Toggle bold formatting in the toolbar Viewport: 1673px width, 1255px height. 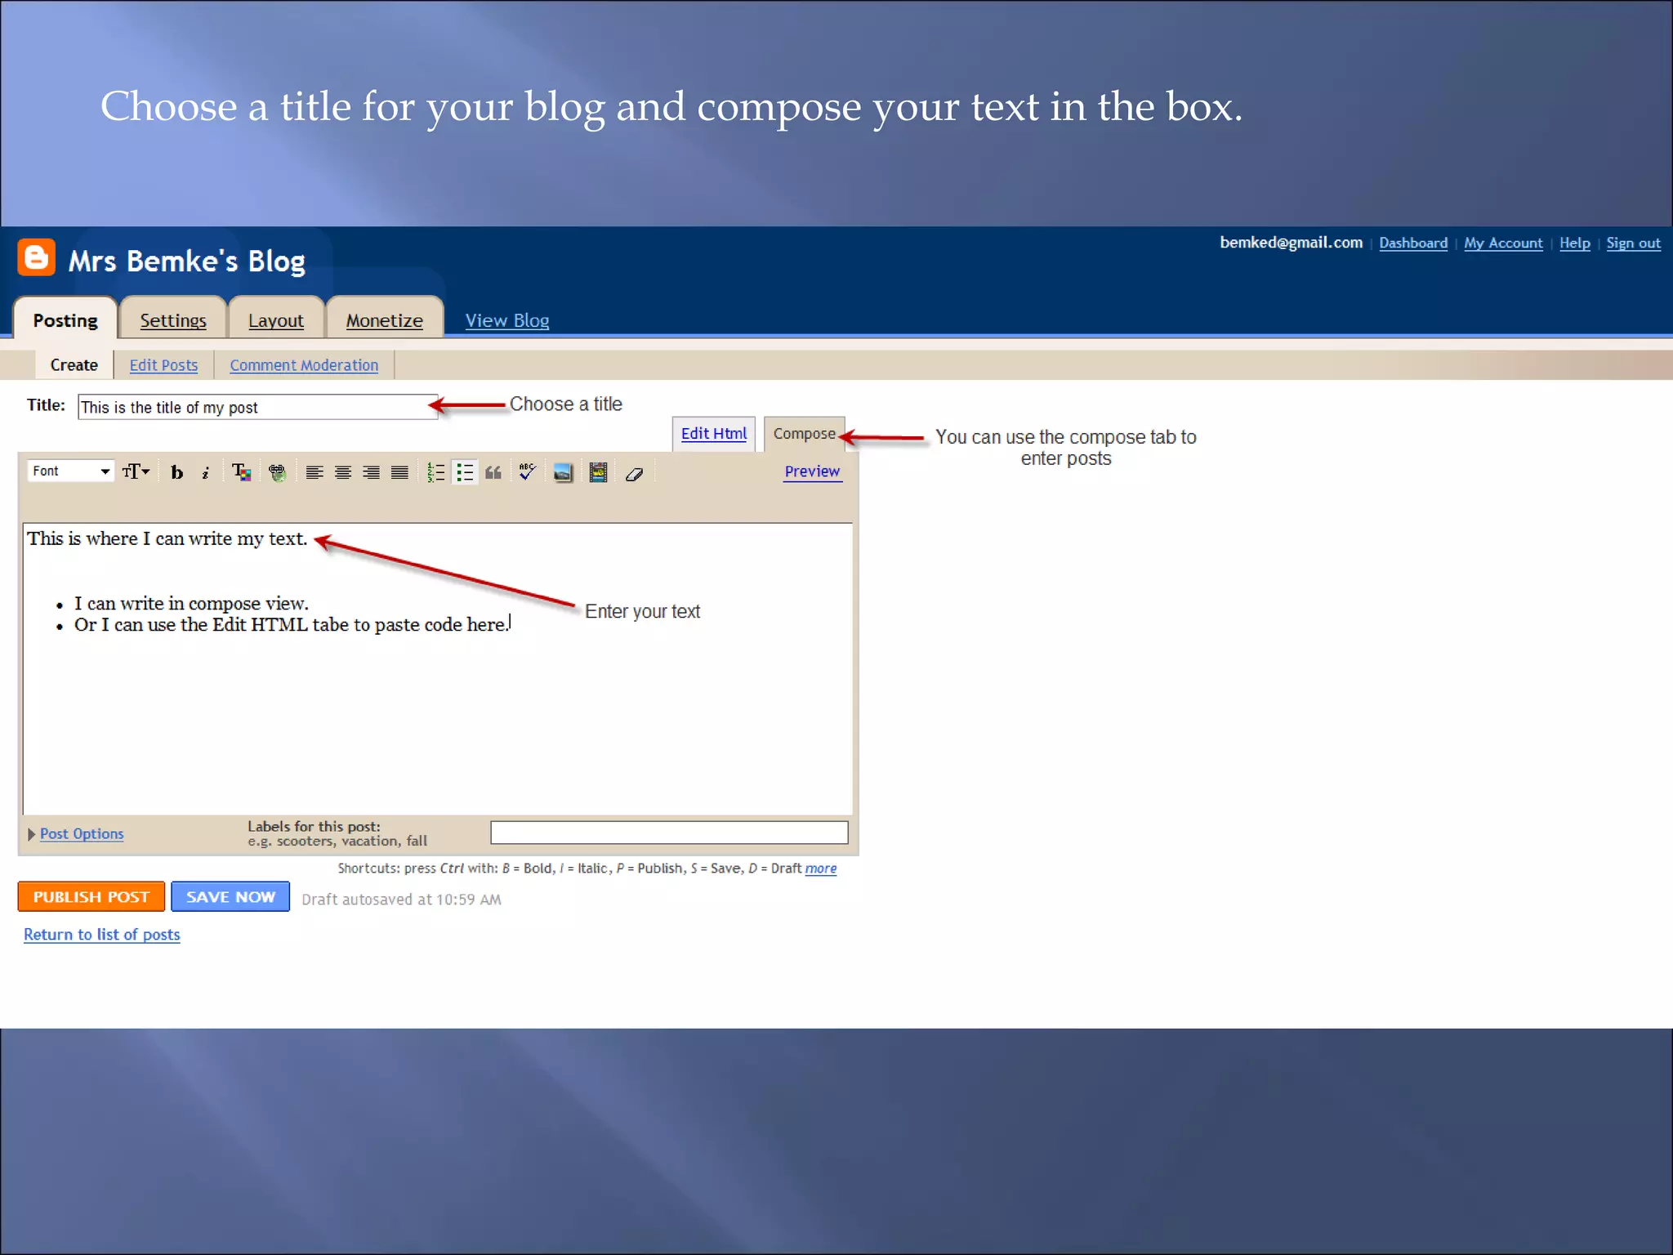pyautogui.click(x=176, y=472)
